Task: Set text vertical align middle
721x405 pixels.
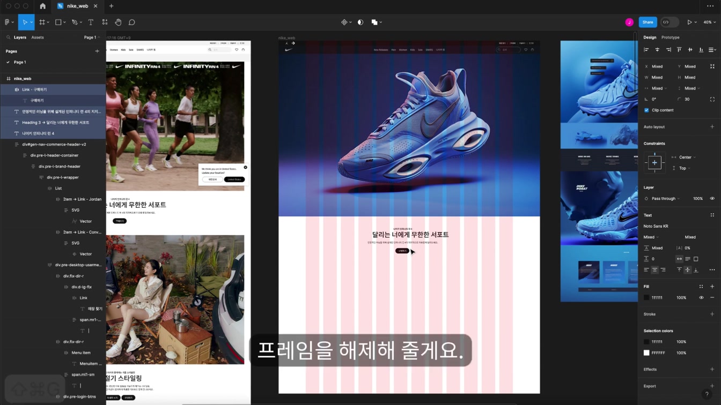Action: [688, 270]
